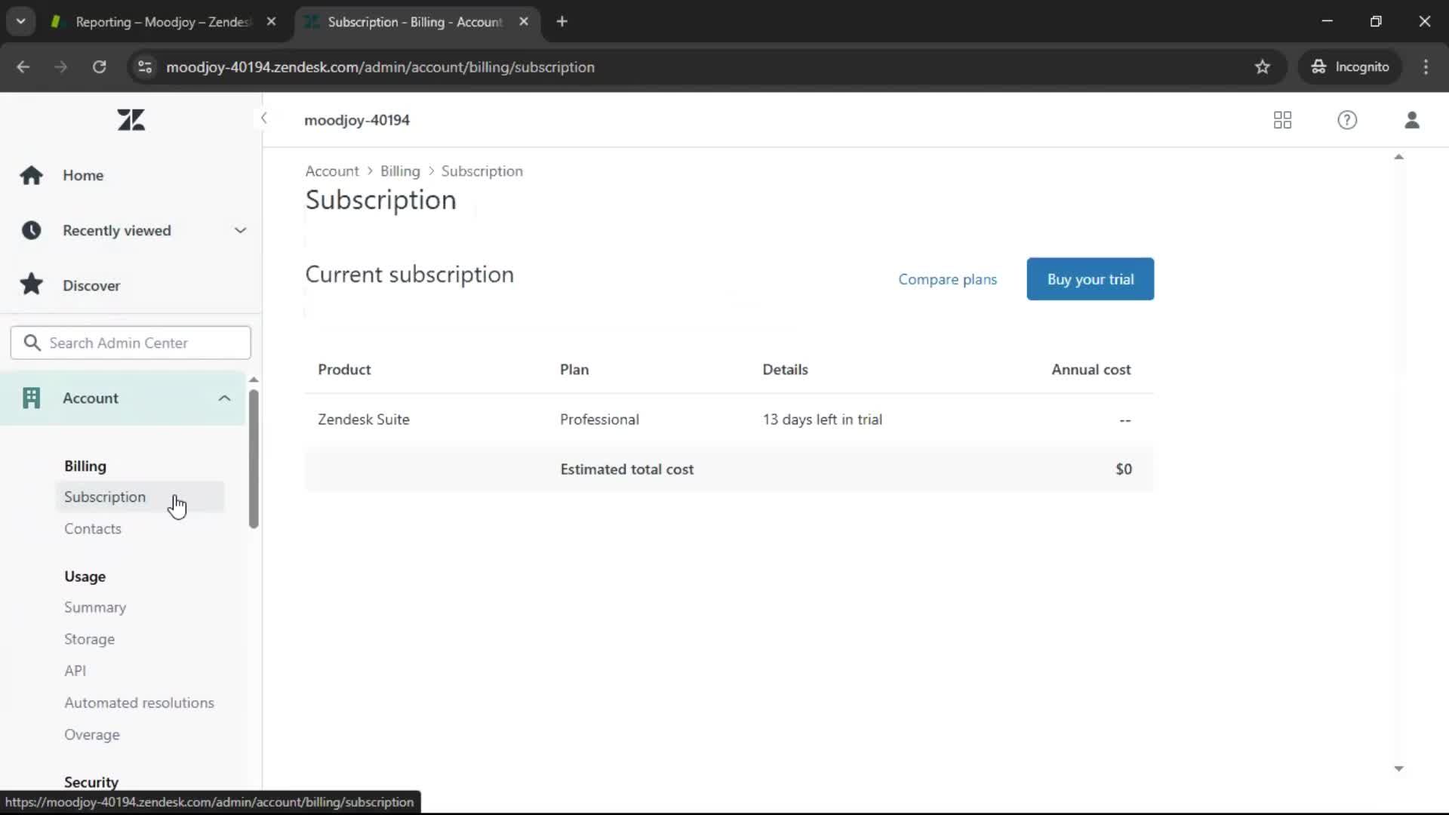Open the user profile icon
Screen dimensions: 1449x815
tap(1412, 120)
